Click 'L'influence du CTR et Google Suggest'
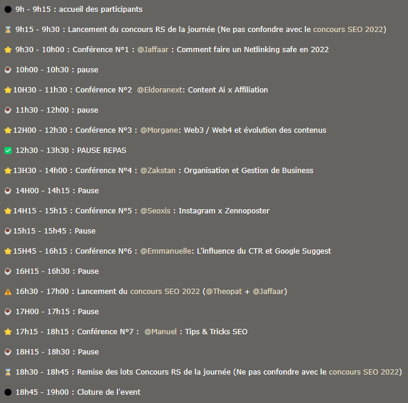Image resolution: width=408 pixels, height=403 pixels. [264, 251]
